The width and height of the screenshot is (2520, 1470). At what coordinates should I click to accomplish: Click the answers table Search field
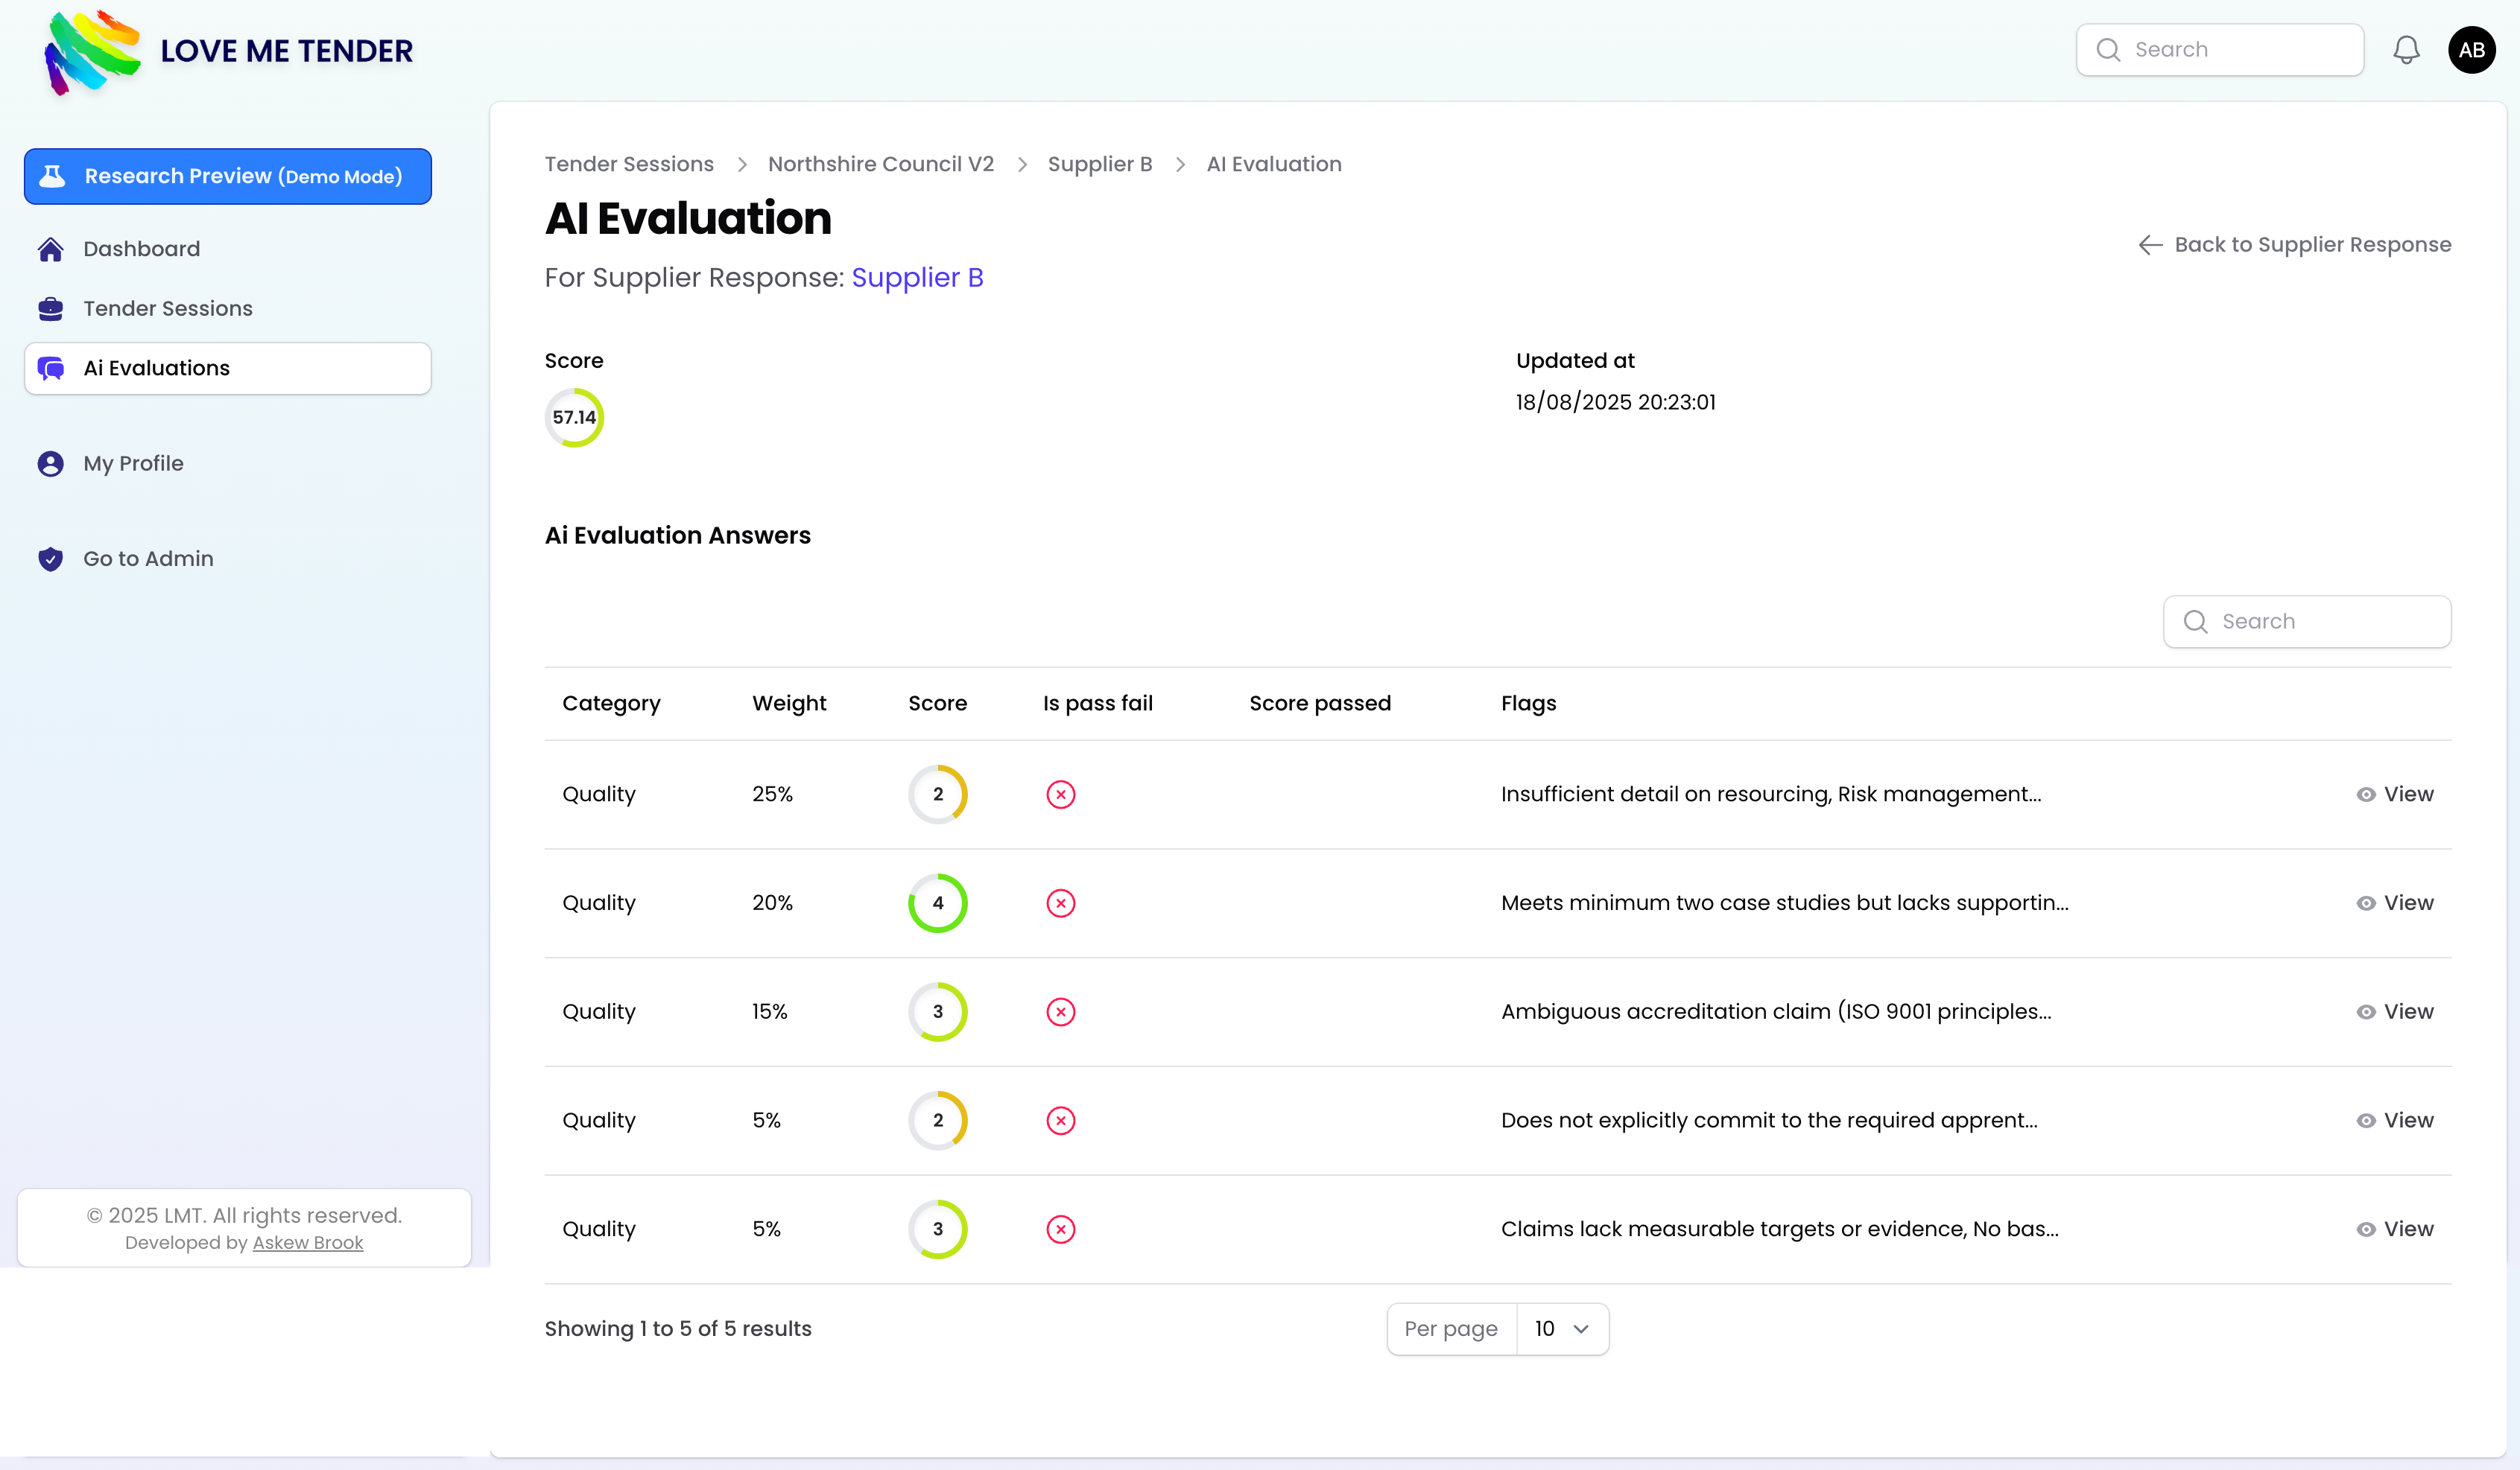[x=2320, y=622]
